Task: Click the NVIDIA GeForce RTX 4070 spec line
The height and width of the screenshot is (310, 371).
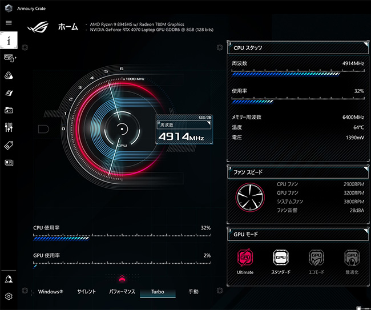Action: click(x=152, y=30)
